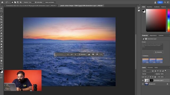The height and width of the screenshot is (95, 170).
Task: Select the Spot Healing Brush tool
Action: point(1,28)
